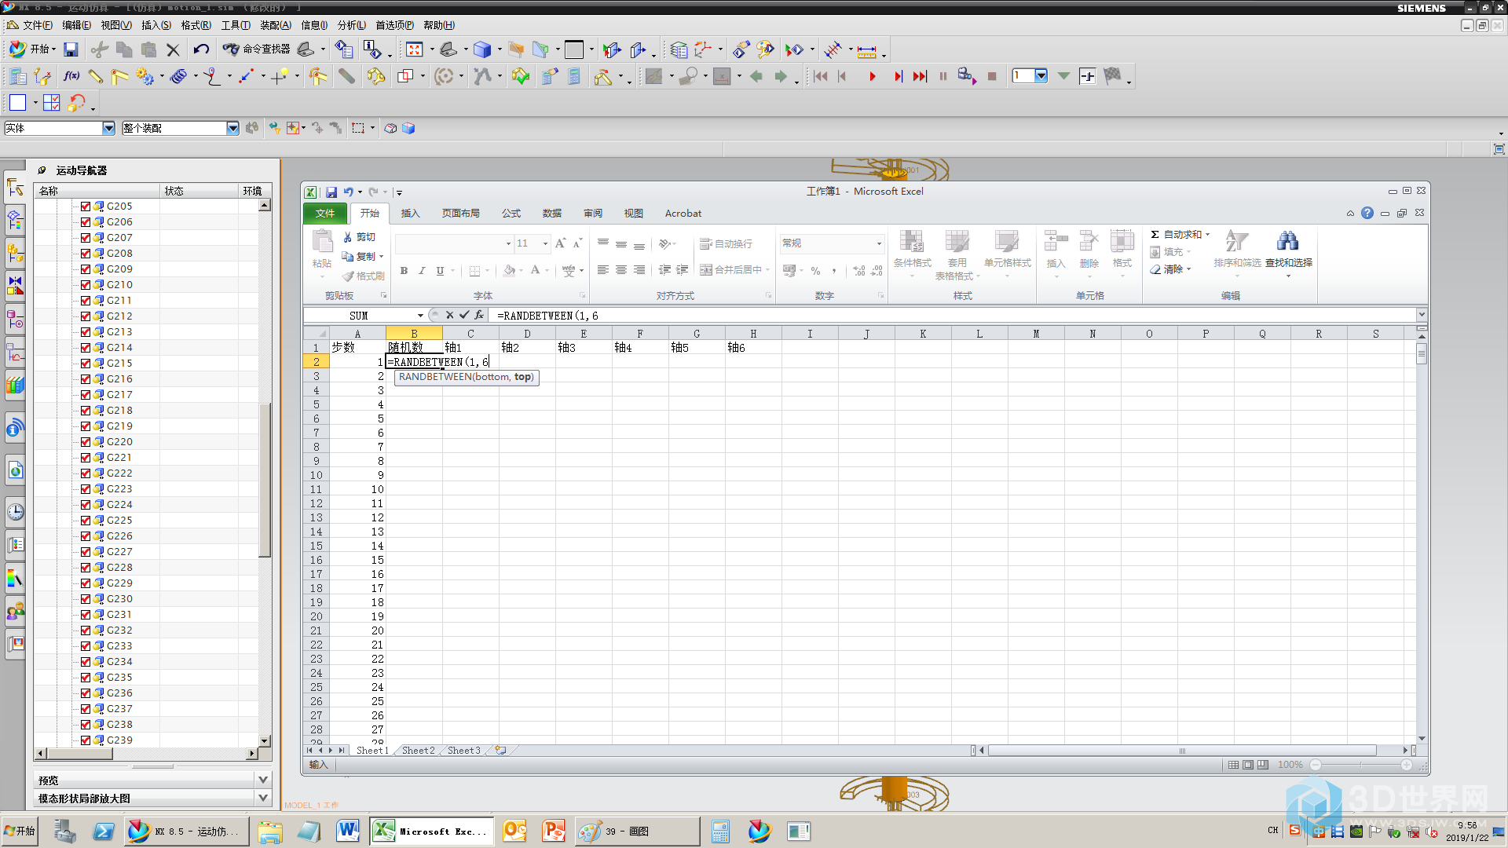1508x848 pixels.
Task: Toggle checkbox for G215
Action: tap(86, 364)
